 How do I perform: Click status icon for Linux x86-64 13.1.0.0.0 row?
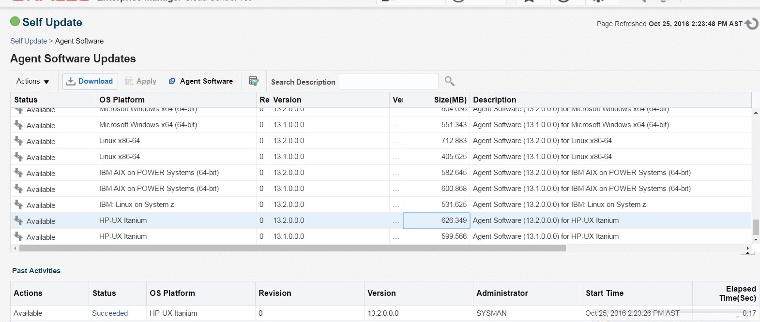pyautogui.click(x=19, y=157)
